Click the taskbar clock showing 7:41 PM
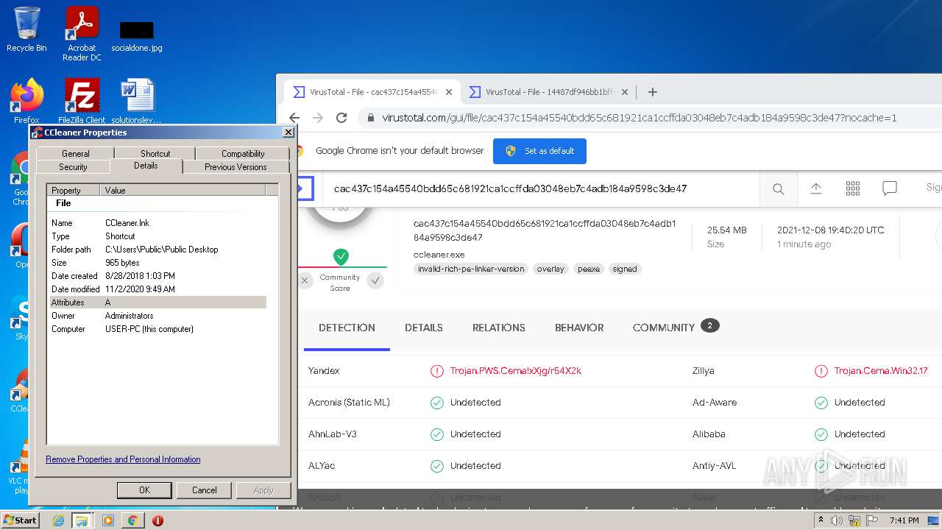 [x=904, y=520]
